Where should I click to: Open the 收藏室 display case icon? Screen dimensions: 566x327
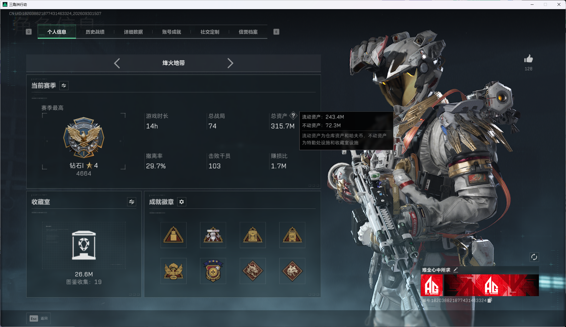pos(84,245)
